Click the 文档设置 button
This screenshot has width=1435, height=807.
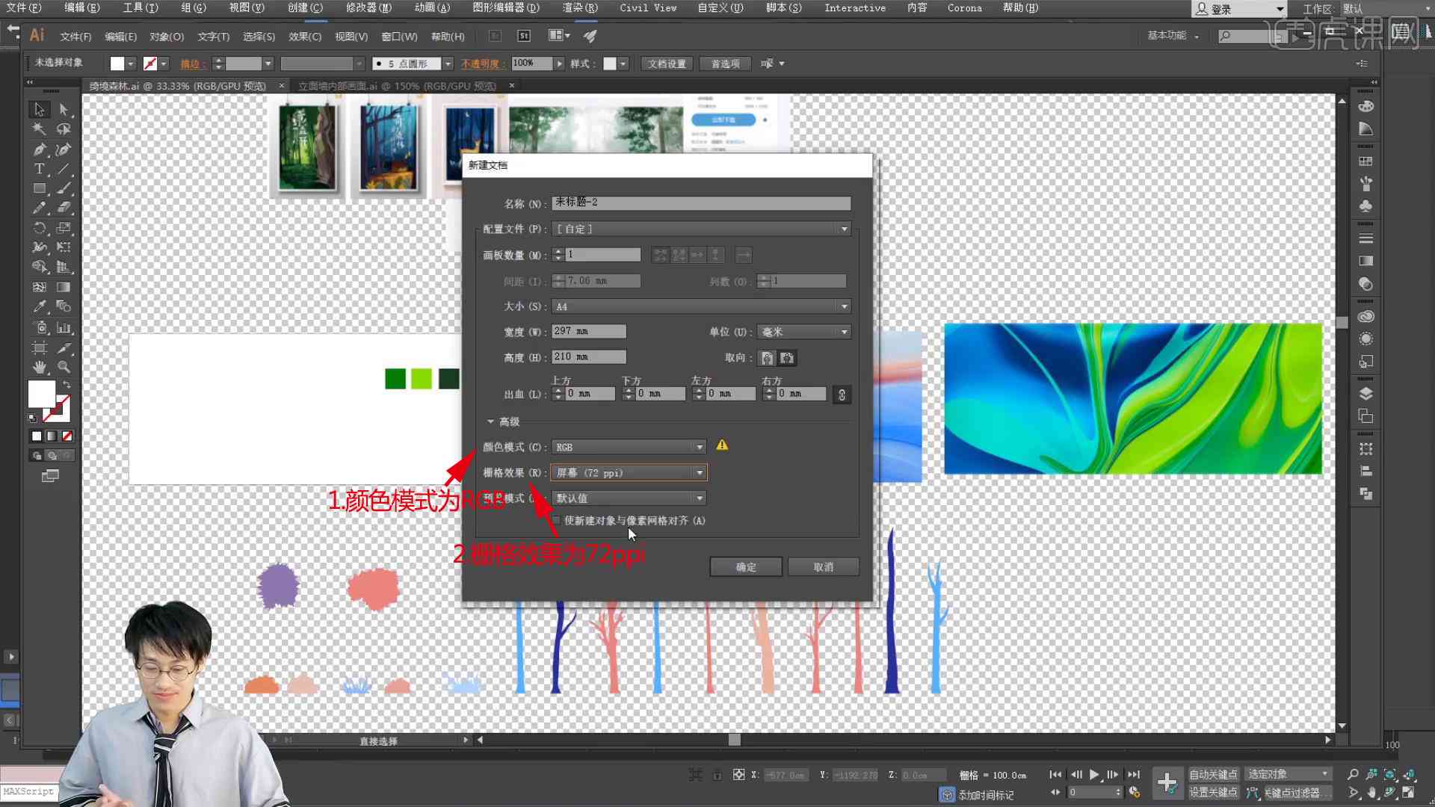pyautogui.click(x=667, y=64)
